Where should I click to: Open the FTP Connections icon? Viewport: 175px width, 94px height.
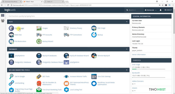[x=66, y=35]
